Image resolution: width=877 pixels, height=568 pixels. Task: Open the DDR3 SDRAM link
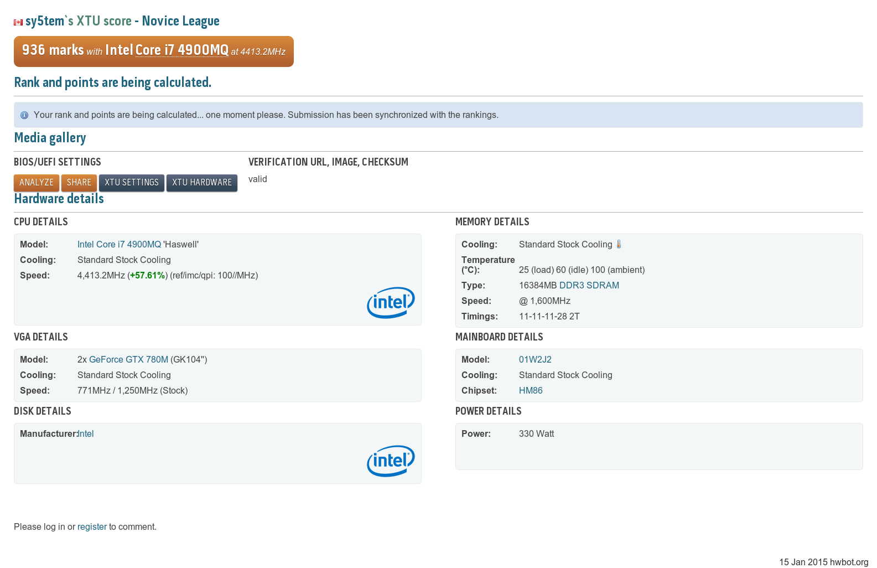tap(589, 285)
